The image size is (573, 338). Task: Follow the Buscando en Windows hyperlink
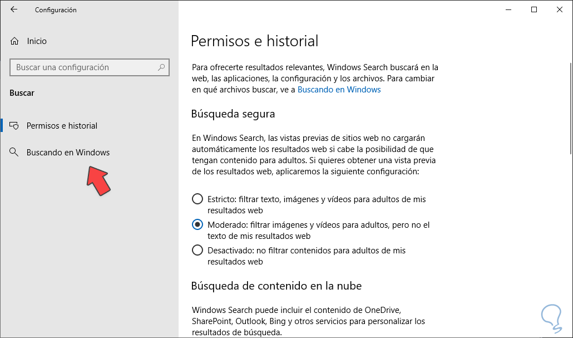click(x=339, y=90)
